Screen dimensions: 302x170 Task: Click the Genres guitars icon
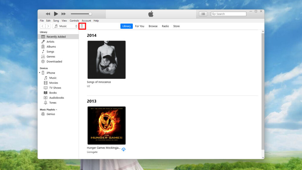click(x=43, y=57)
